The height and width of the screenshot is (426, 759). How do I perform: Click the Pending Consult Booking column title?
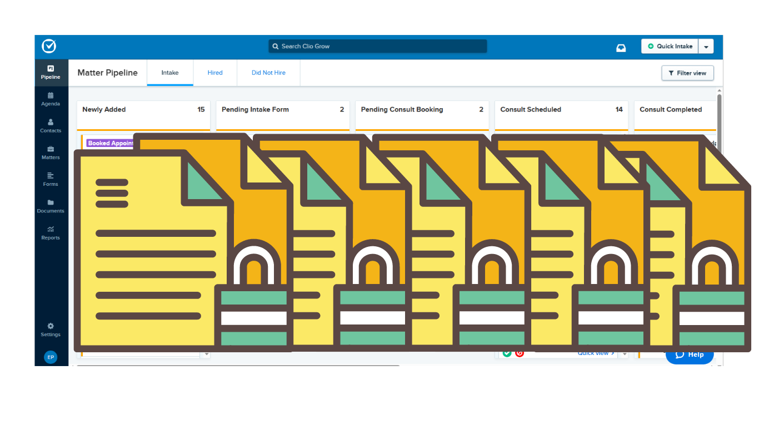[402, 109]
